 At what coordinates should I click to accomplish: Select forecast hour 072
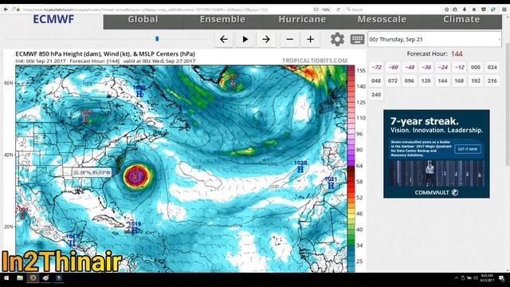click(393, 81)
